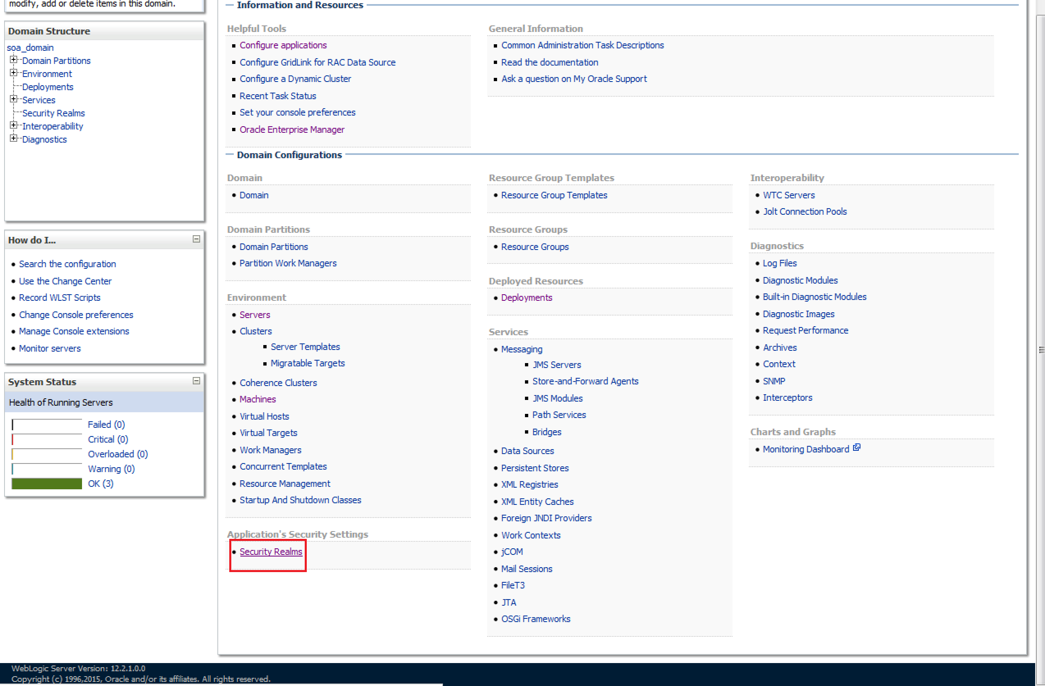1045x686 pixels.
Task: Open the OK (3) servers link
Action: [x=100, y=484]
